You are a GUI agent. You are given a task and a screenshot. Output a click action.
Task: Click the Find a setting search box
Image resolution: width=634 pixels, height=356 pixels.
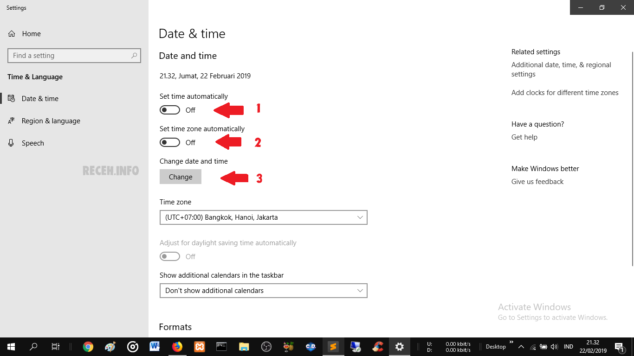(74, 55)
